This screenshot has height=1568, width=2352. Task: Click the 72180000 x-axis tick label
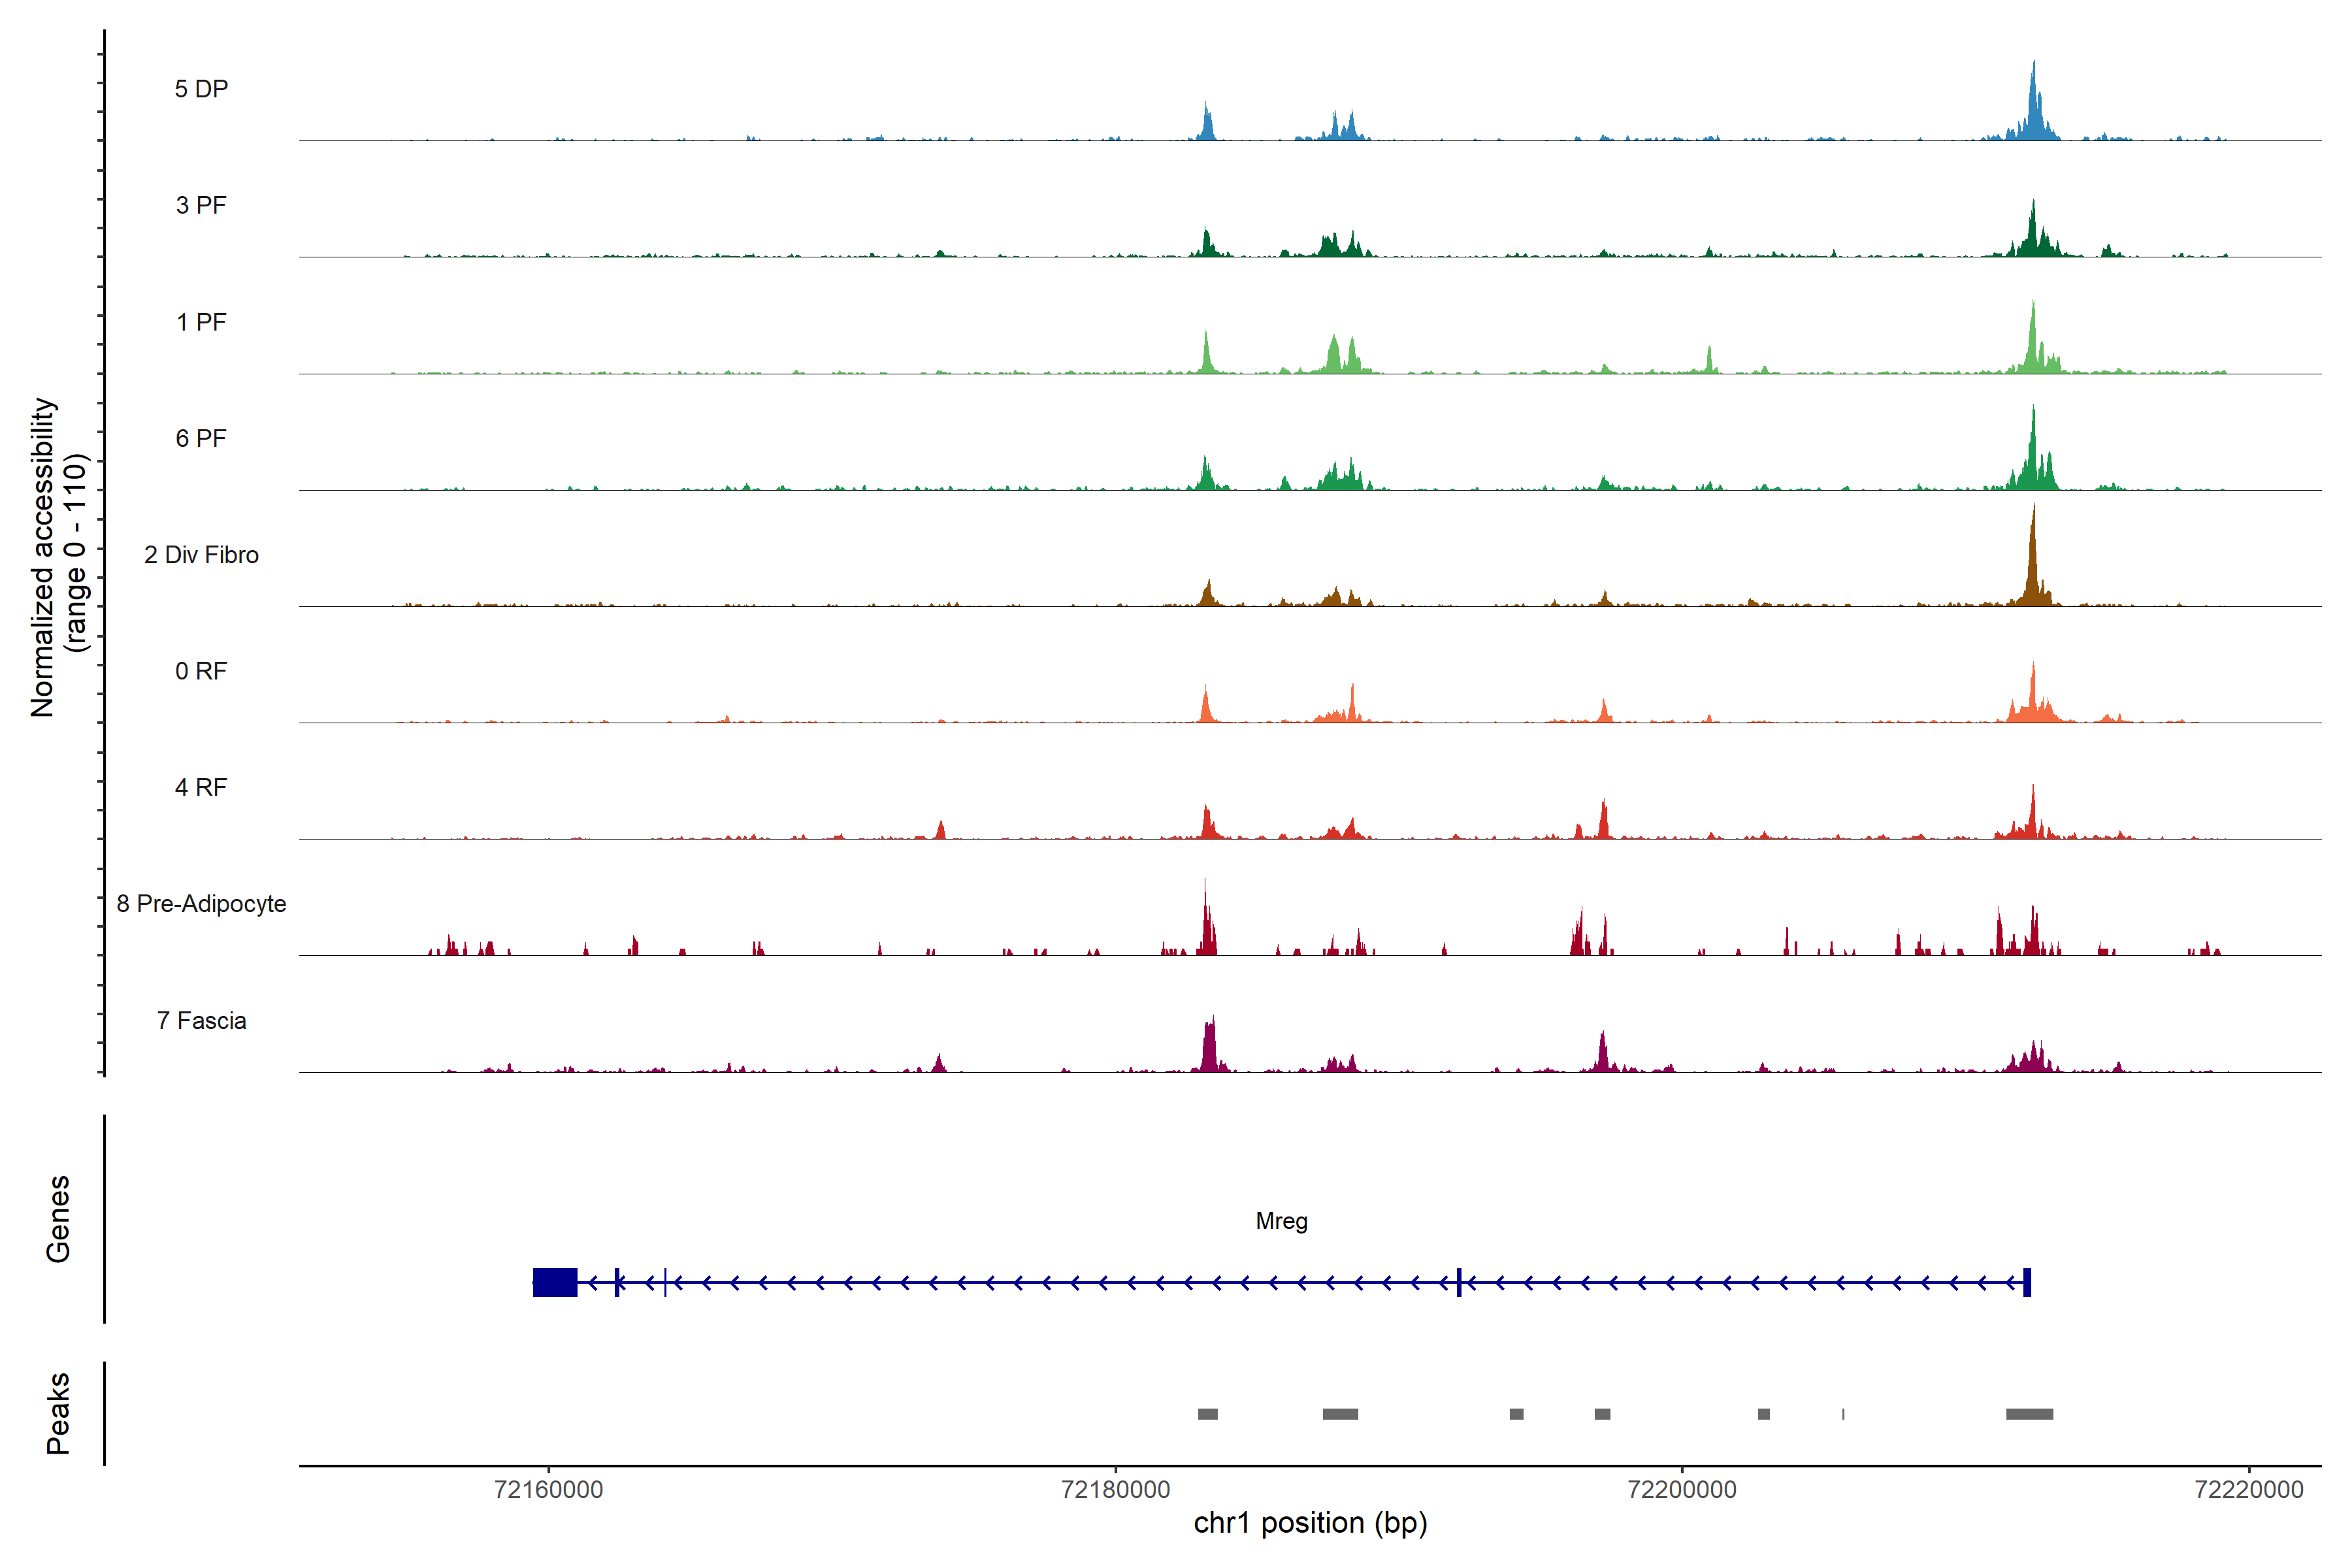1115,1490
